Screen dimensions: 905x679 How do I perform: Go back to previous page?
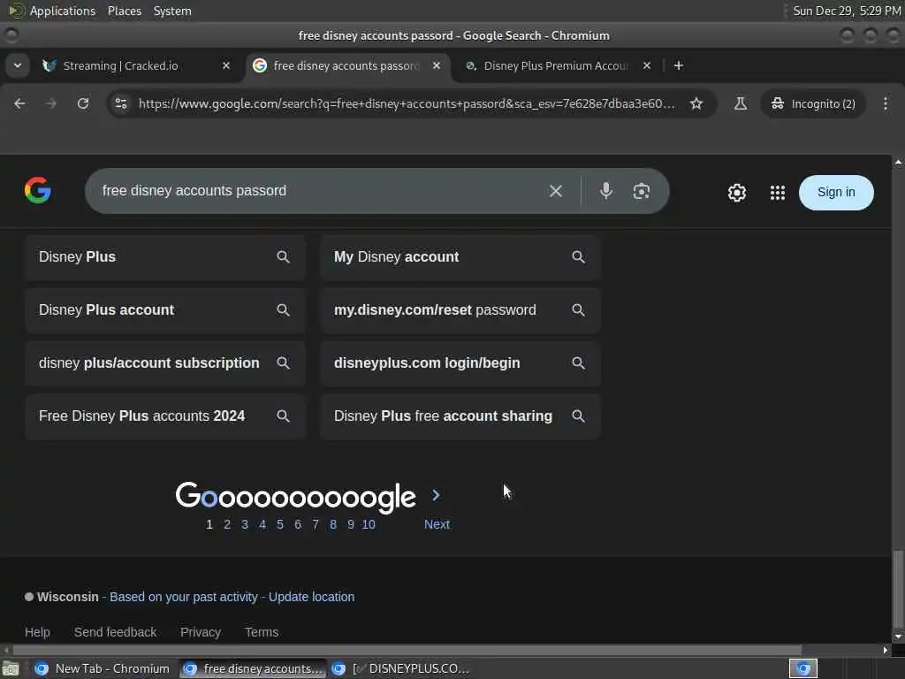19,103
